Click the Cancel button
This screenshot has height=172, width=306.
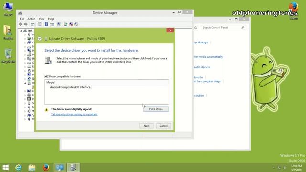(x=164, y=126)
